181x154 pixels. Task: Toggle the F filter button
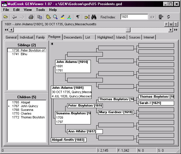[167, 24]
